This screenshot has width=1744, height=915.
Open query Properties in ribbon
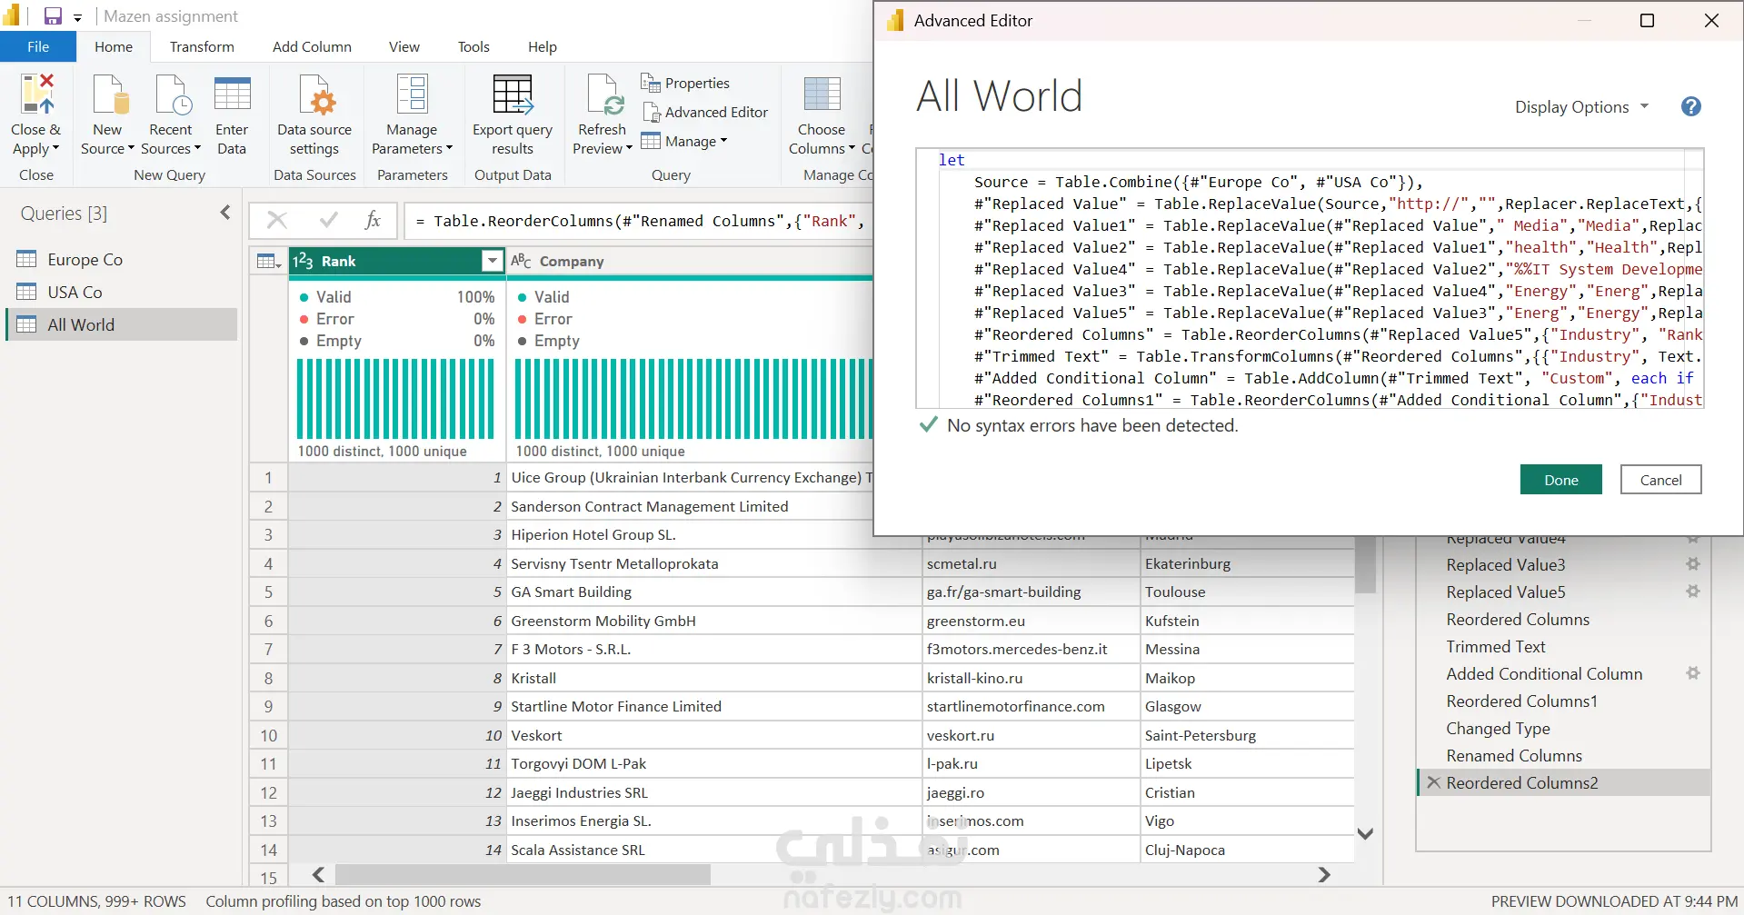pos(685,83)
